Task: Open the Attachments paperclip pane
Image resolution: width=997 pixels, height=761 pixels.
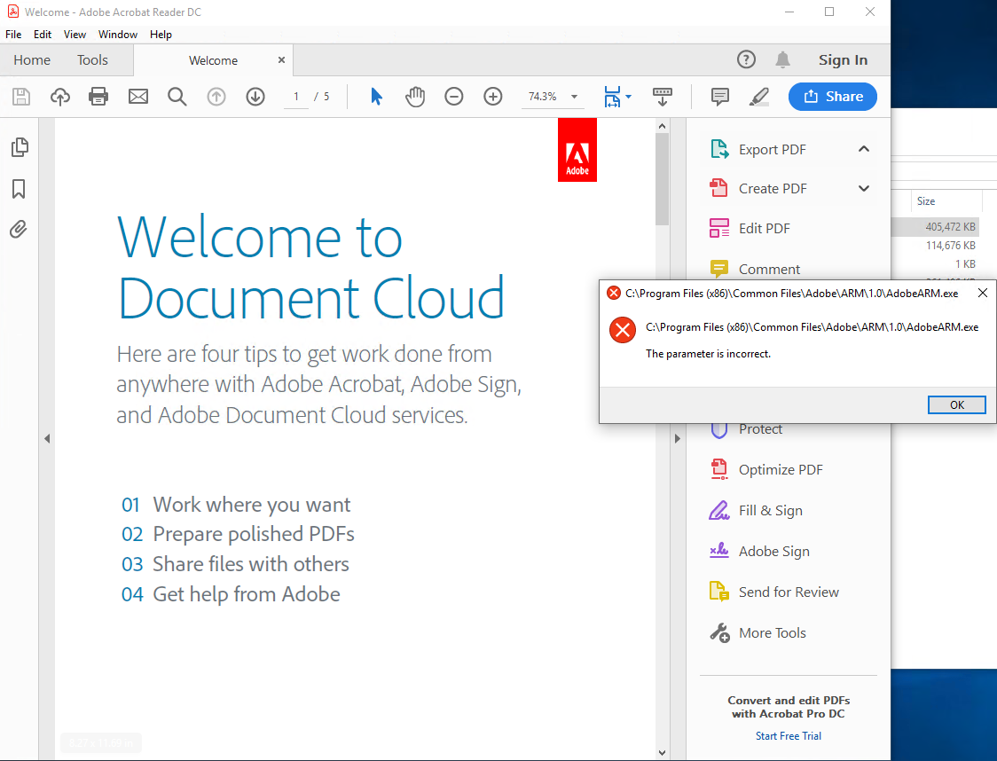Action: click(x=20, y=230)
